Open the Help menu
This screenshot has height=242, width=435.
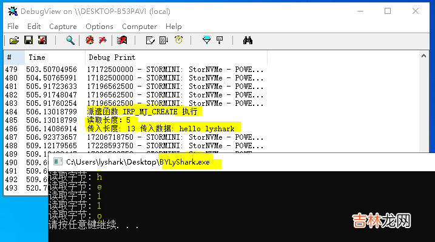[174, 26]
